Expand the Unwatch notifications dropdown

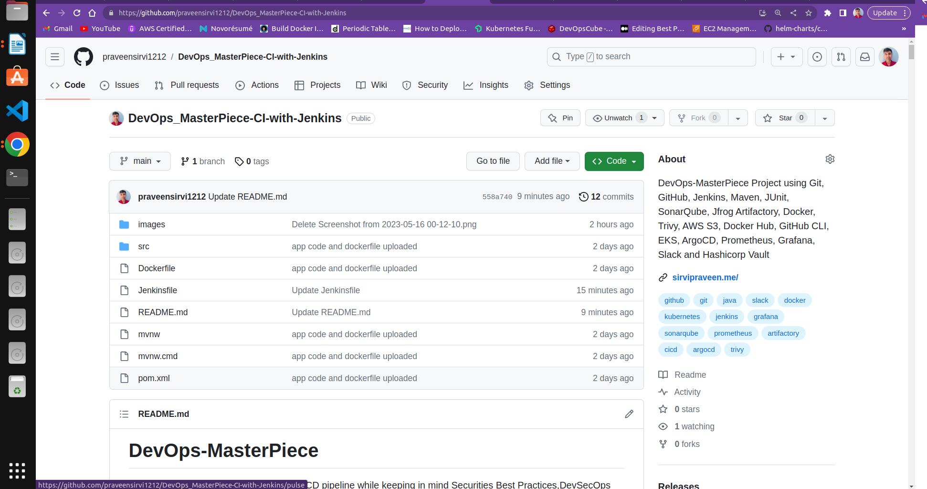point(625,118)
